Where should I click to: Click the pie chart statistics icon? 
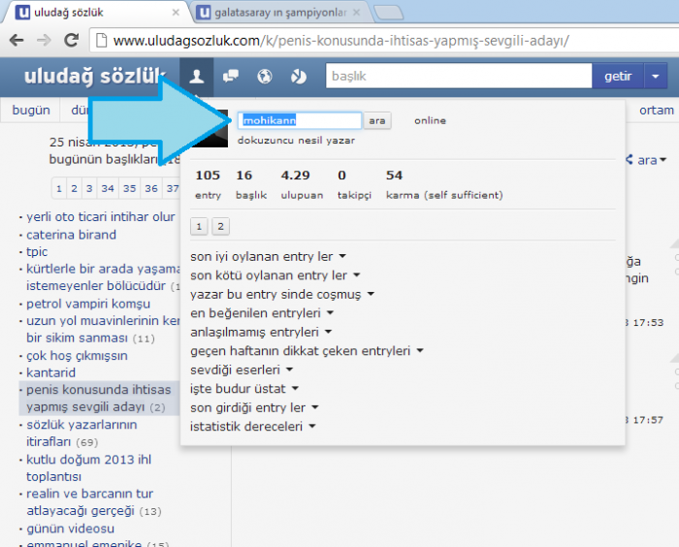point(299,77)
